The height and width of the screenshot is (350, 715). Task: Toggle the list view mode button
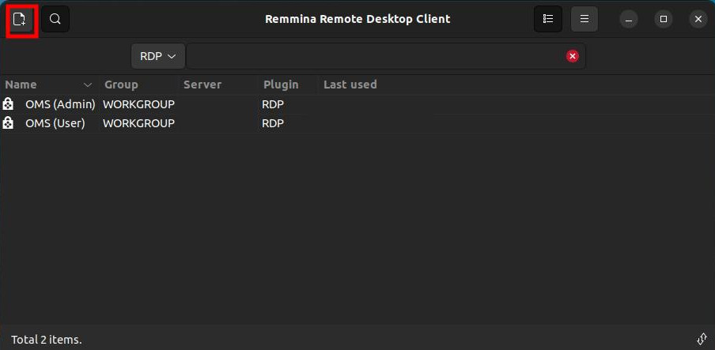point(547,19)
